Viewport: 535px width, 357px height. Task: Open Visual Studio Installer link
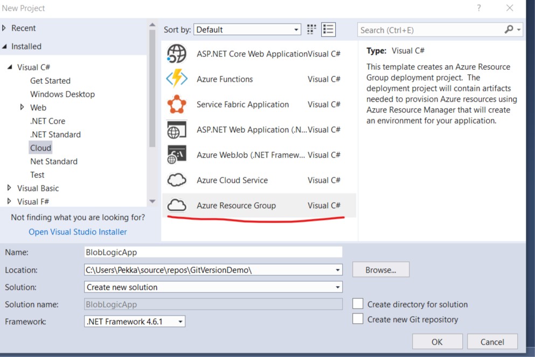78,232
